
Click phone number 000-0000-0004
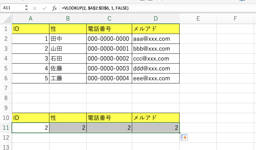(x=109, y=78)
